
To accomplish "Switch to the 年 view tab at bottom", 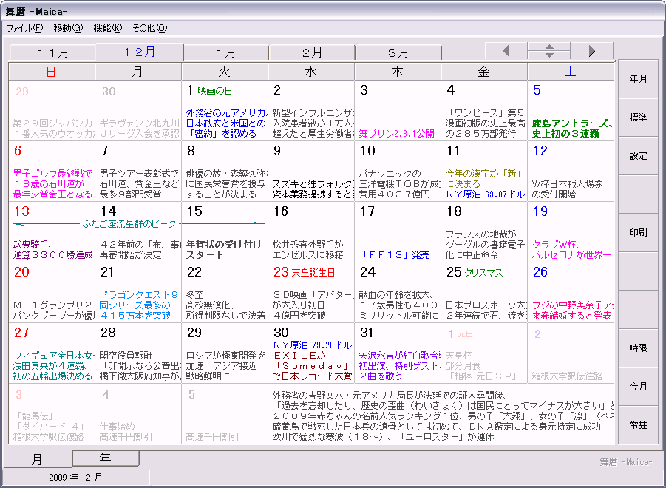I will [x=105, y=458].
